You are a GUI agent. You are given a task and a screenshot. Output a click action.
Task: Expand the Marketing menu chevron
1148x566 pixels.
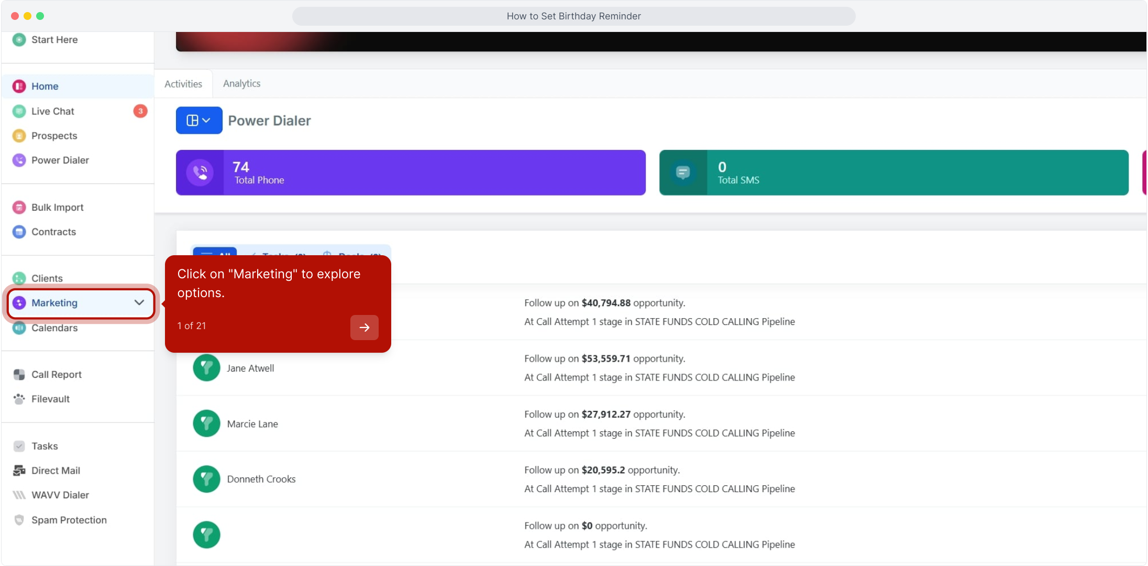click(x=139, y=303)
